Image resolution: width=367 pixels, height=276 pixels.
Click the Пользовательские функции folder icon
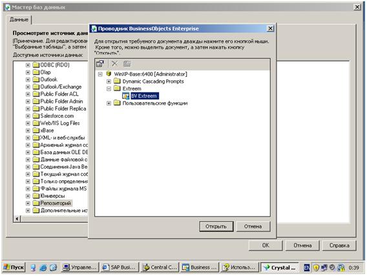coord(117,103)
